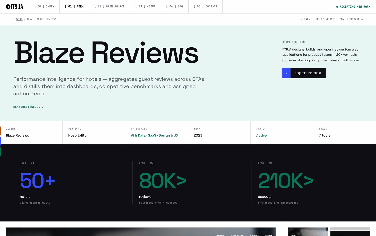Viewport: 376px width, 236px height.
Task: Navigate to the About page
Action: 145,7
